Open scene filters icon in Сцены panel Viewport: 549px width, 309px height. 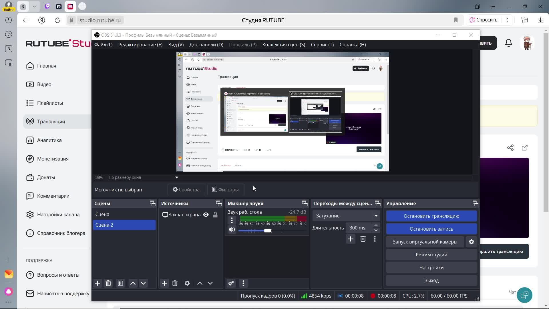point(120,283)
